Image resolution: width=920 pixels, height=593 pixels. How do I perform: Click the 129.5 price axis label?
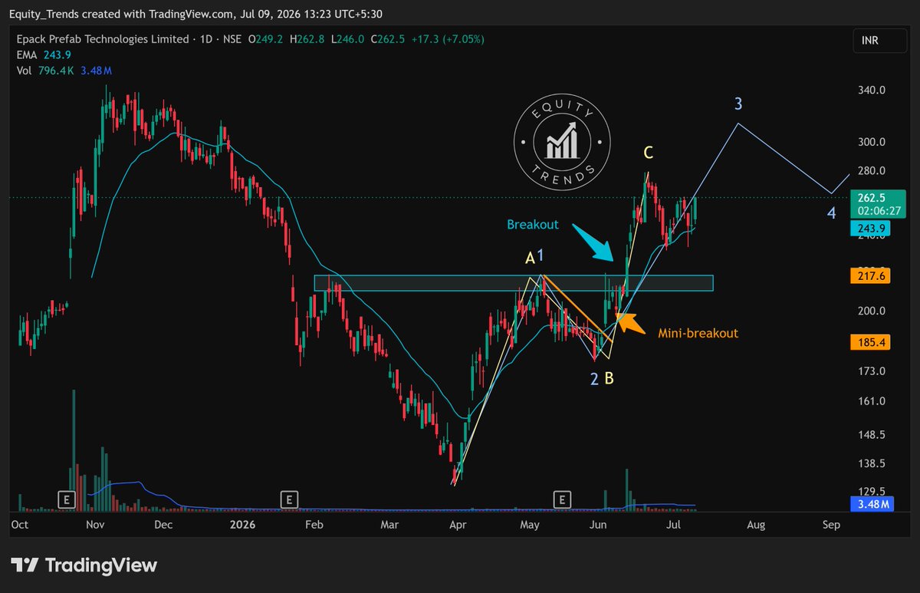tap(872, 491)
